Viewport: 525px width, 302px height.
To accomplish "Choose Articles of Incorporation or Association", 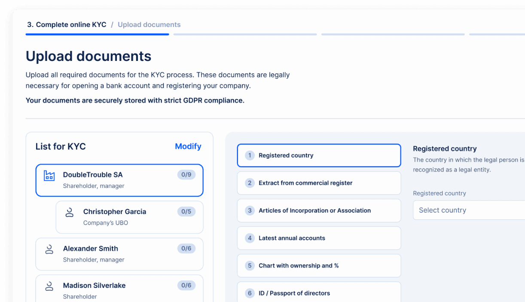I will point(319,211).
